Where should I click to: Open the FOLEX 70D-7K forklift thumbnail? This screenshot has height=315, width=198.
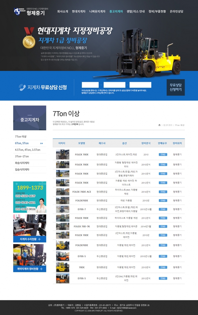(63, 226)
